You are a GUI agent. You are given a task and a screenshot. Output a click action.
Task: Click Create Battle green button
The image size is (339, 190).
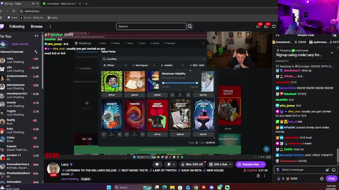pos(157,150)
